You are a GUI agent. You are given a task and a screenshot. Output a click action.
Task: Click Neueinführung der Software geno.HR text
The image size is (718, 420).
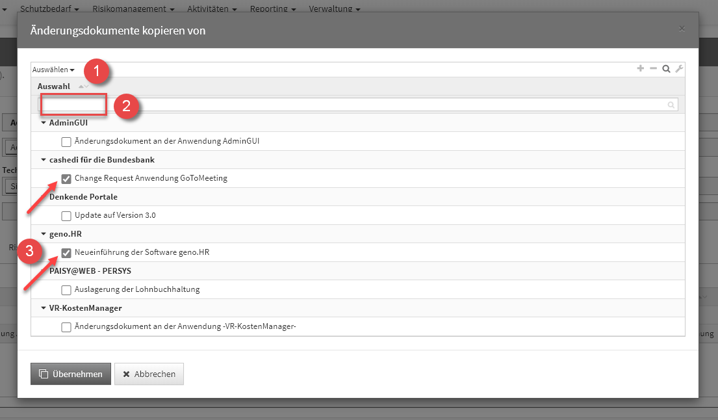tap(142, 252)
